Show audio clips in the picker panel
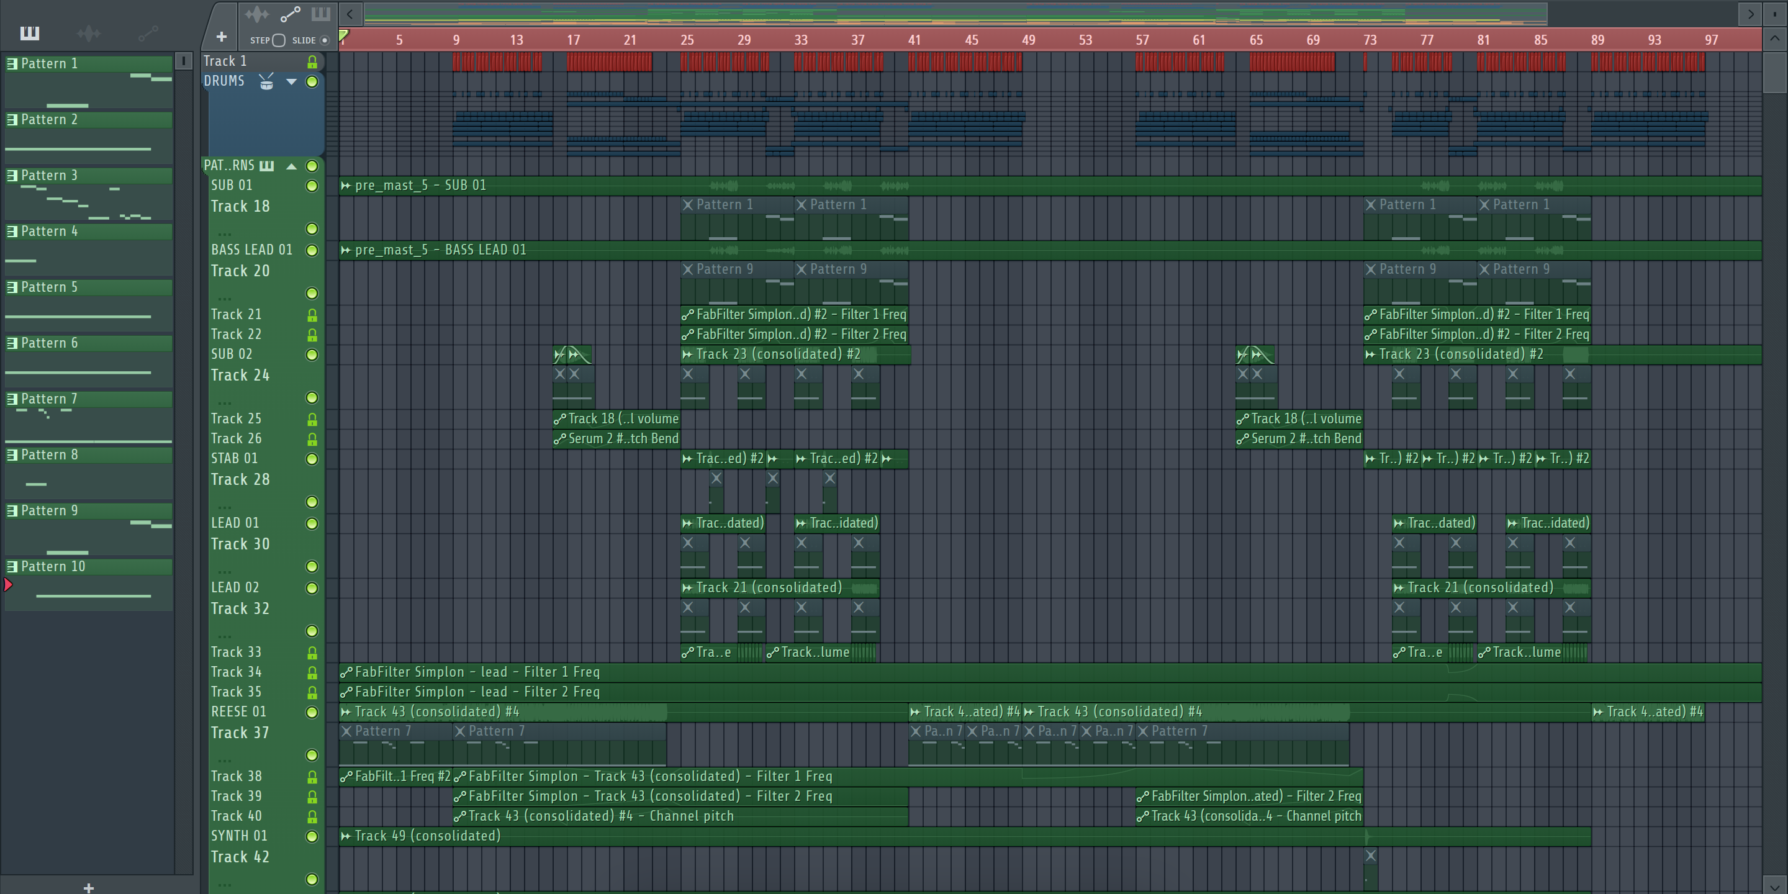 [89, 33]
